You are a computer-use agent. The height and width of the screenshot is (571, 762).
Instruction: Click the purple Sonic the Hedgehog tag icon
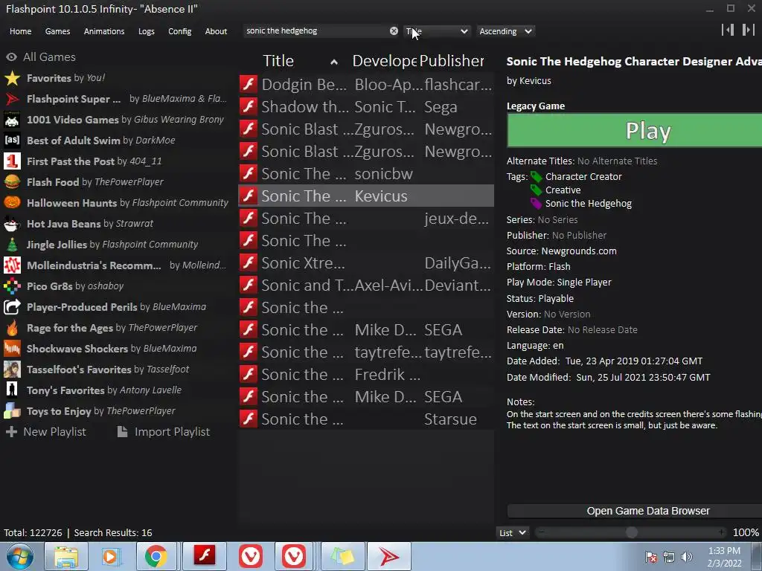coord(536,204)
